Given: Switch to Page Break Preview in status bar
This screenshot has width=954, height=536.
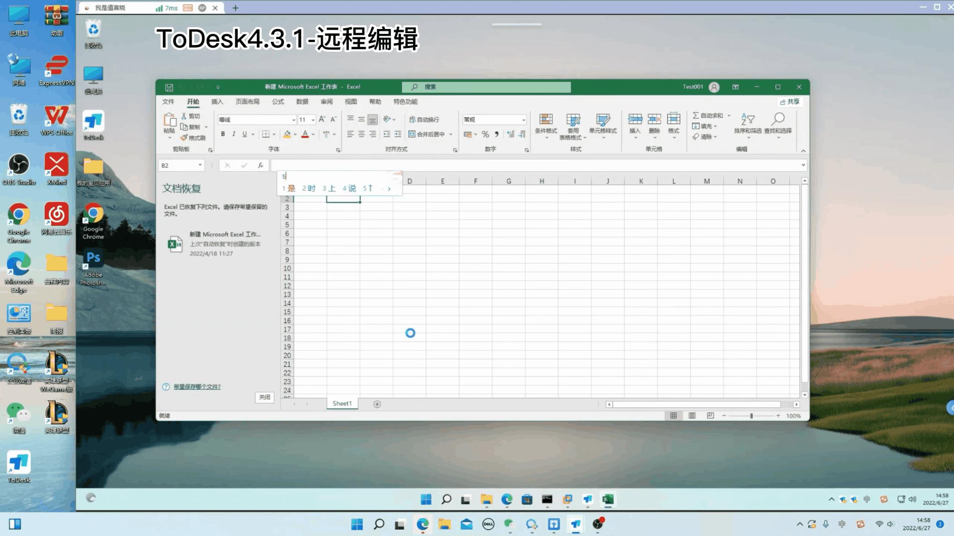Looking at the screenshot, I should (x=711, y=416).
